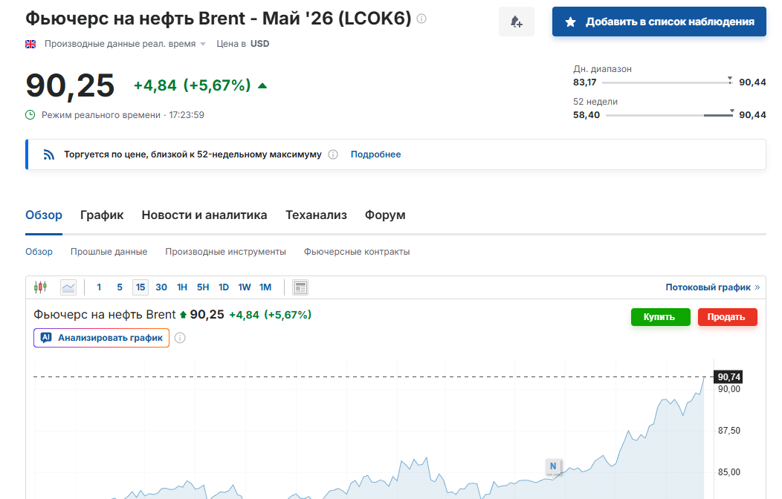The image size is (782, 499).
Task: Switch to the Теханализ tab
Action: tap(316, 215)
